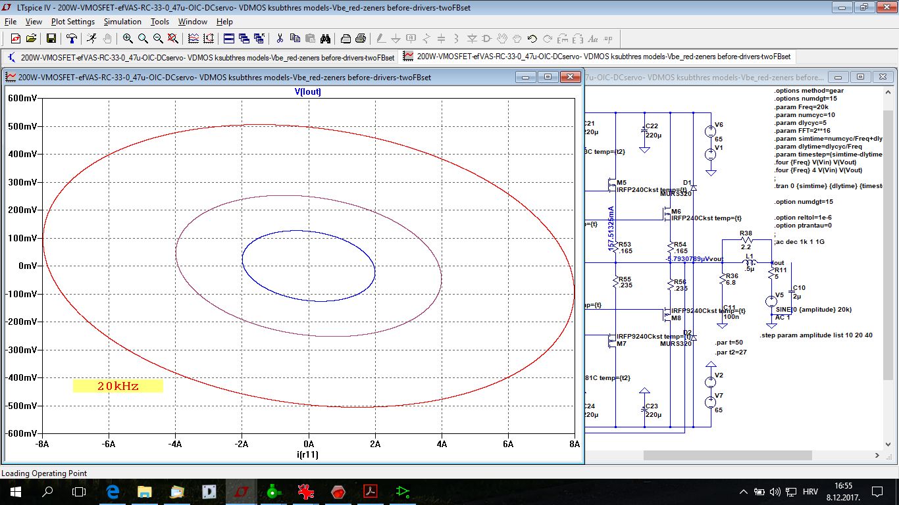899x505 pixels.
Task: Click the Place Diode icon
Action: coord(472,38)
